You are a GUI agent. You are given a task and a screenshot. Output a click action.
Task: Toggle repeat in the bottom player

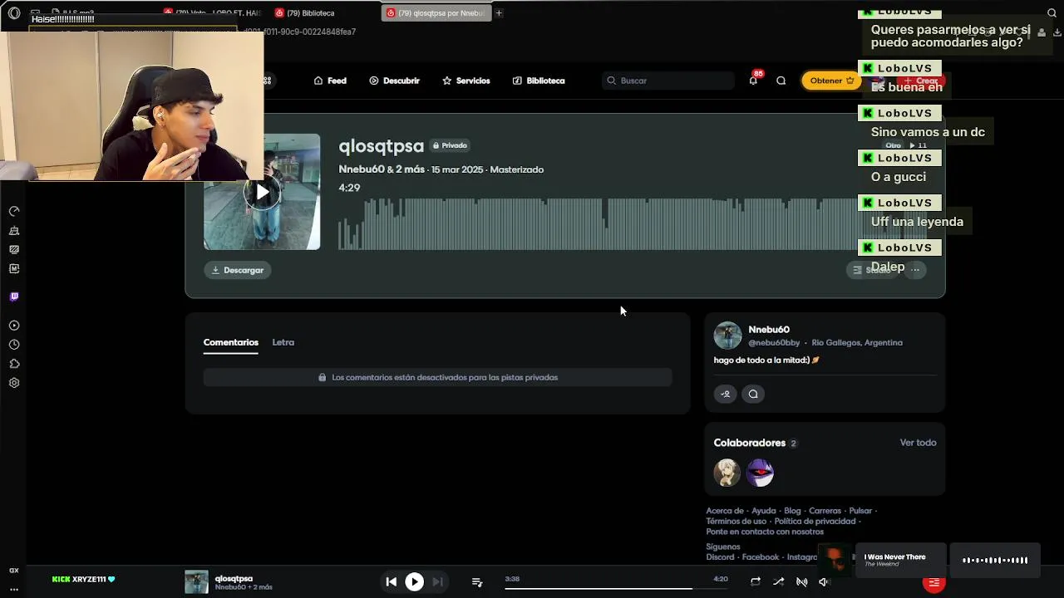point(756,582)
